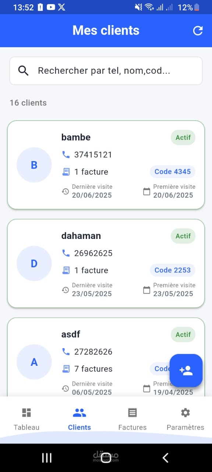212x472 pixels.
Task: Switch to the Factures tab
Action: pyautogui.click(x=132, y=419)
